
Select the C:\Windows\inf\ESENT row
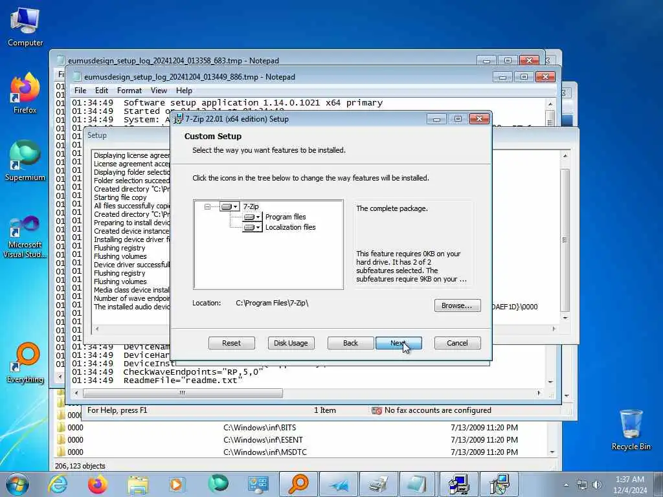[x=302, y=440]
